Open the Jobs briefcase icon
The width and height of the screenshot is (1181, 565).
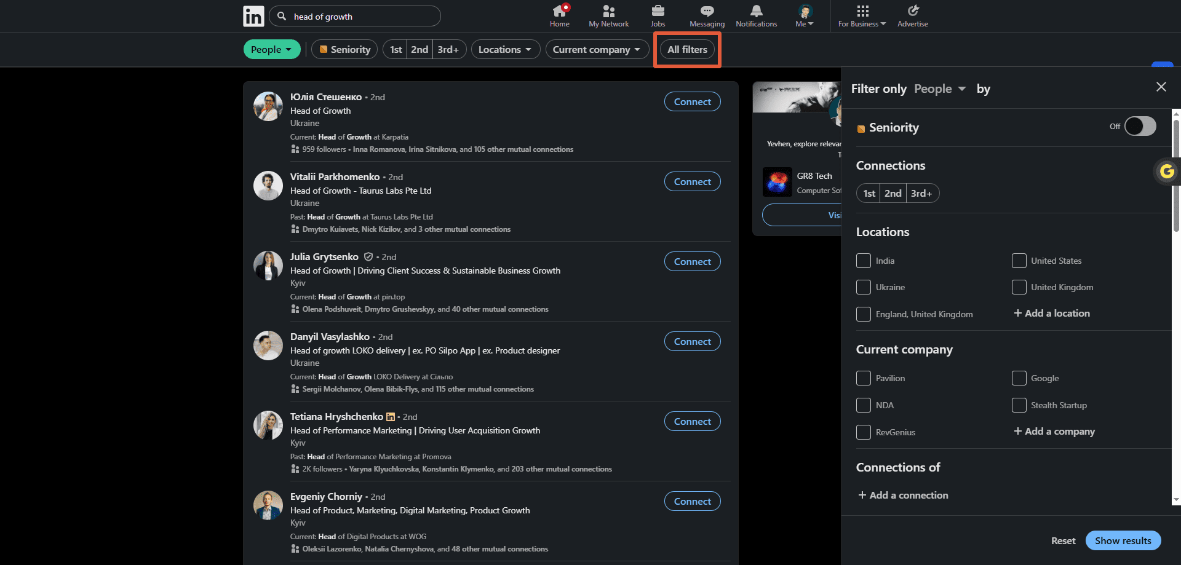pyautogui.click(x=658, y=10)
